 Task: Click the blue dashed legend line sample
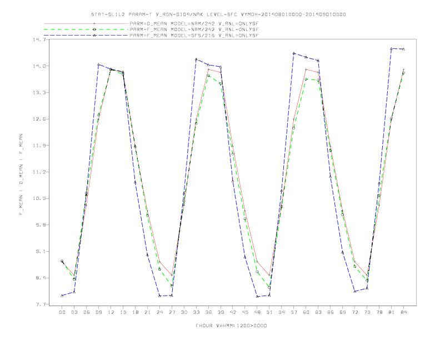point(86,36)
